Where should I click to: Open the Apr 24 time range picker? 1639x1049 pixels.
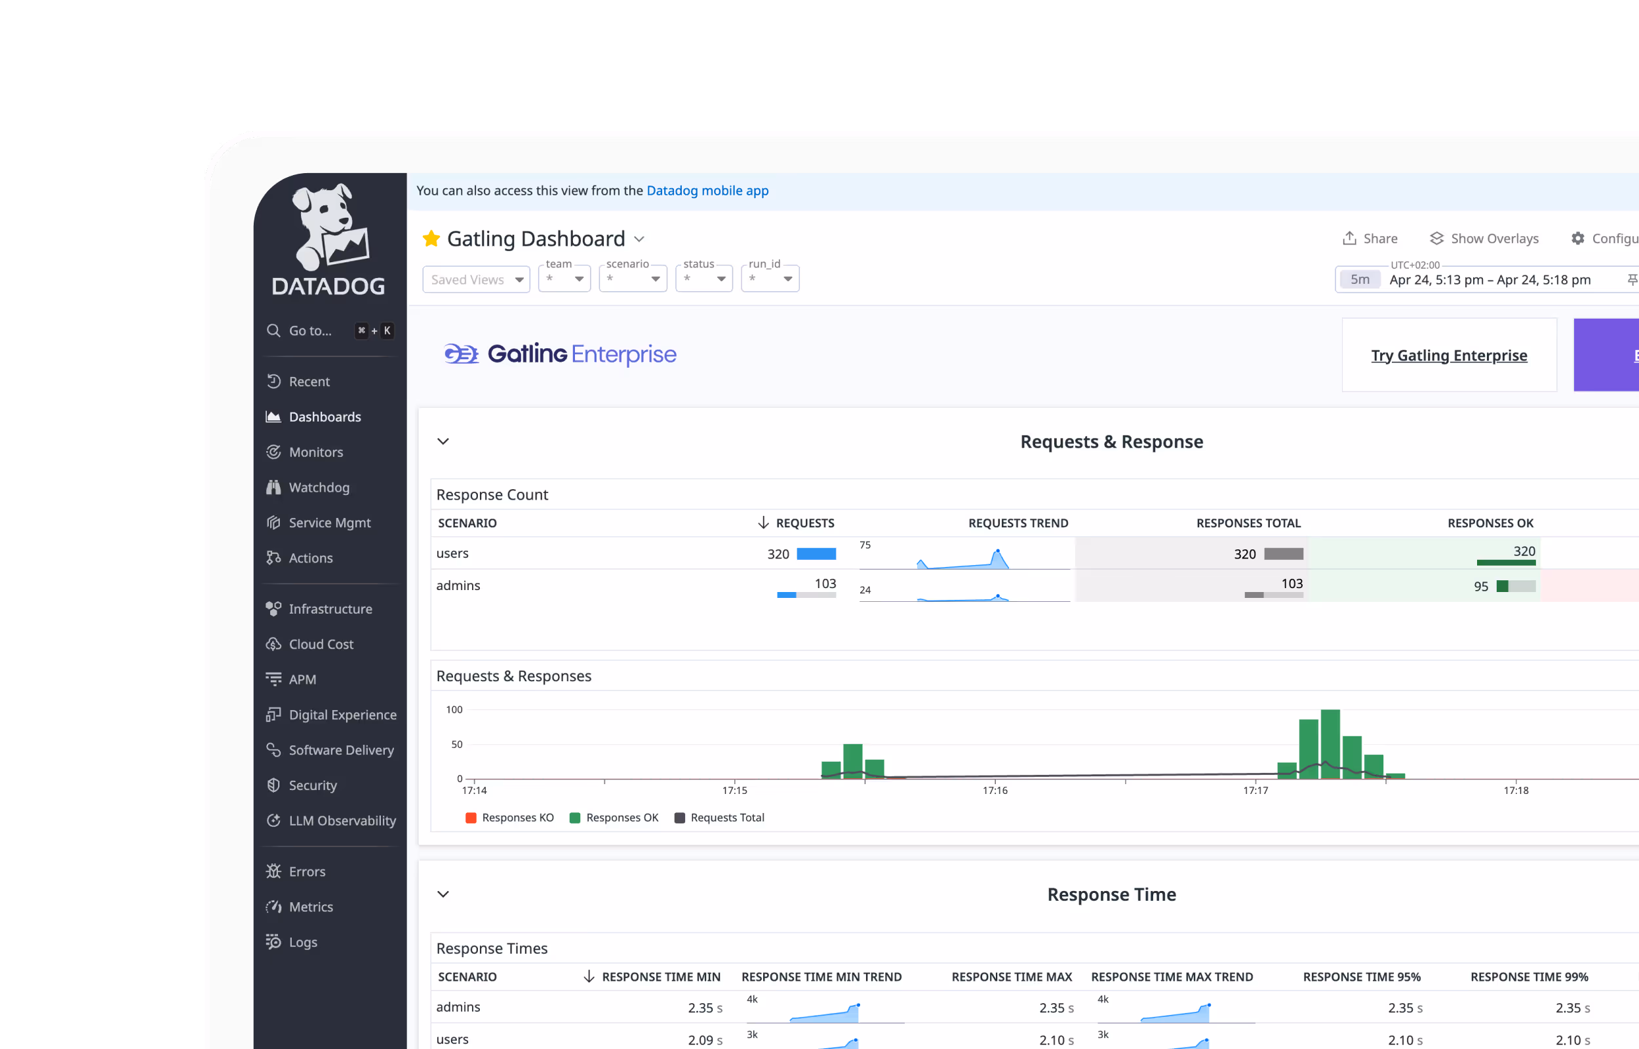coord(1490,280)
